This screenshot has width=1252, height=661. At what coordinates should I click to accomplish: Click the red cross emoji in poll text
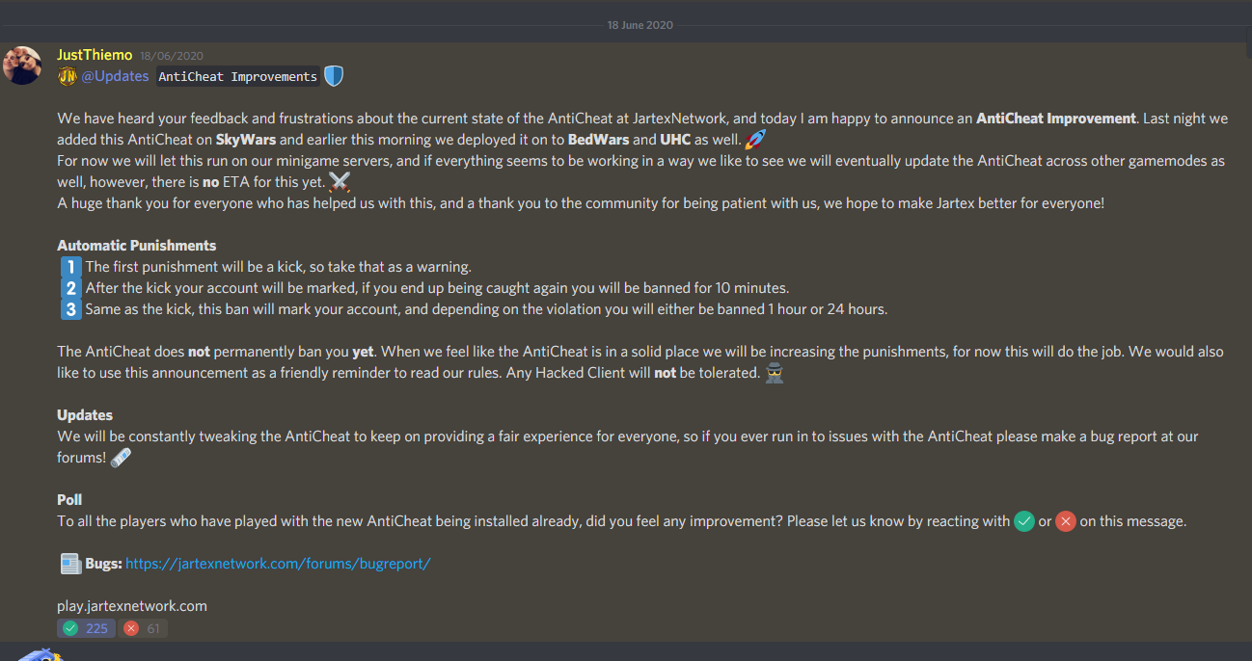tap(1065, 521)
